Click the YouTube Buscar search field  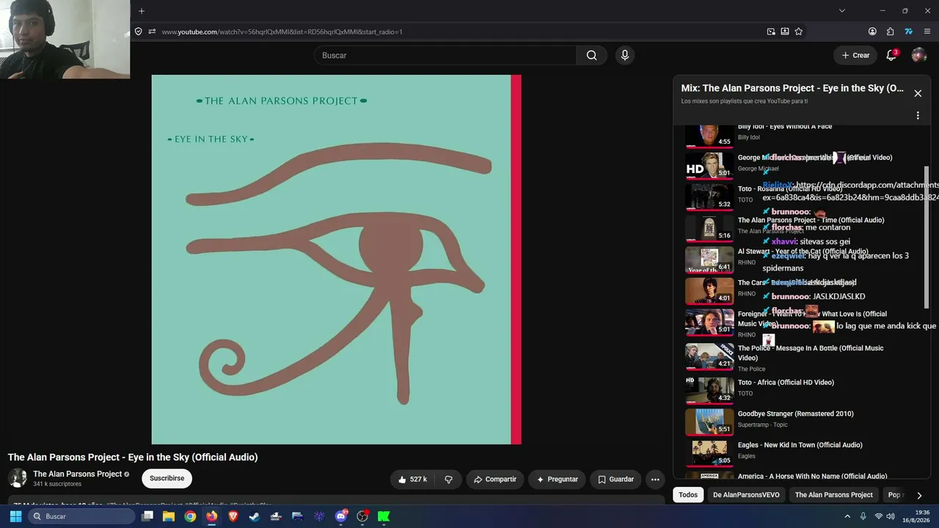tap(445, 55)
